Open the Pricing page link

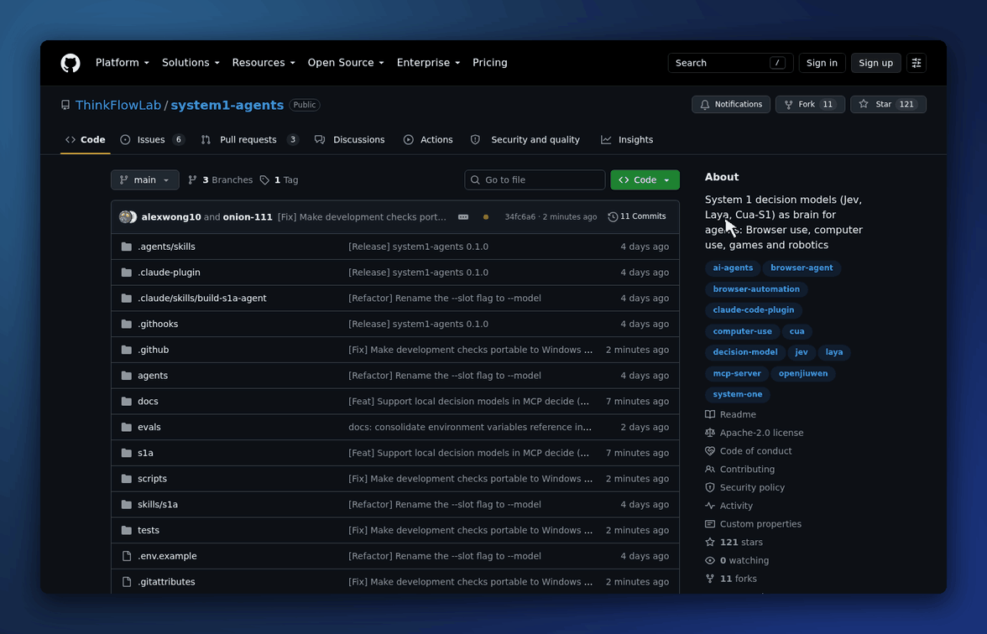(490, 63)
